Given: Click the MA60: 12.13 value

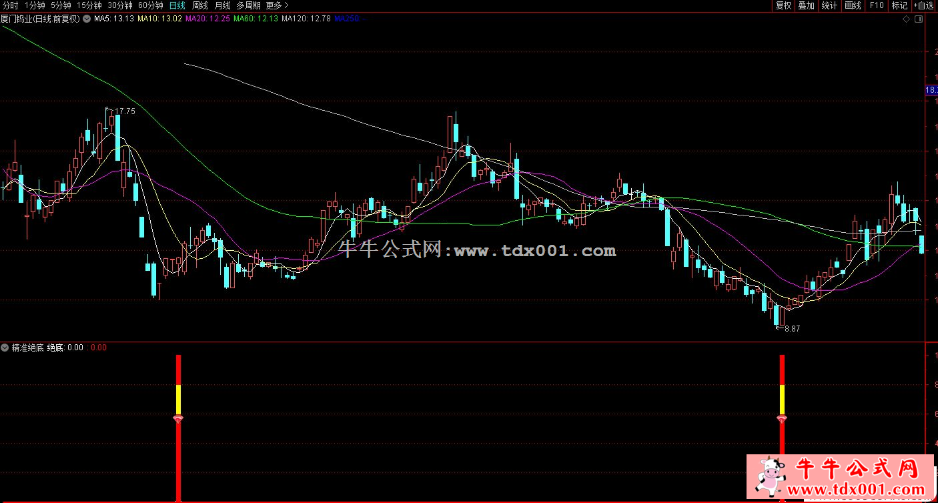Looking at the screenshot, I should tap(256, 19).
